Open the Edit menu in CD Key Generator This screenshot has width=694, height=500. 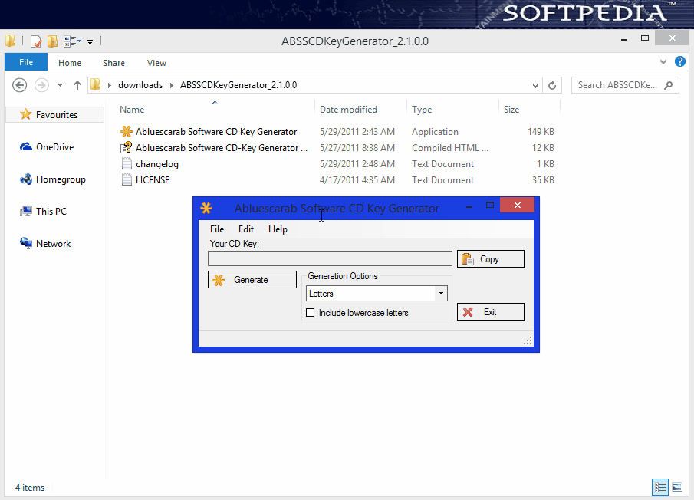tap(246, 229)
